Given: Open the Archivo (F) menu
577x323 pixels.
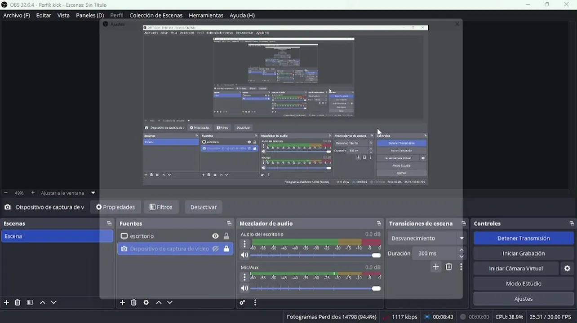Looking at the screenshot, I should pos(17,15).
